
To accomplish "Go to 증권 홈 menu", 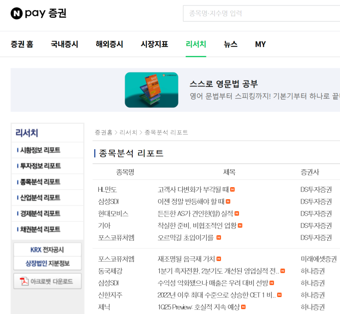I will click(22, 44).
